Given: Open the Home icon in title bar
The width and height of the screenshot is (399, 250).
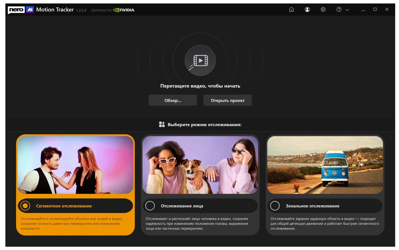Looking at the screenshot, I should 291,9.
